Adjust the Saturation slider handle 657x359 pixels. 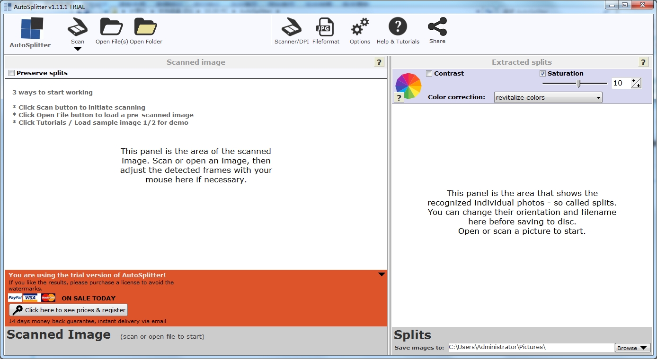click(578, 84)
